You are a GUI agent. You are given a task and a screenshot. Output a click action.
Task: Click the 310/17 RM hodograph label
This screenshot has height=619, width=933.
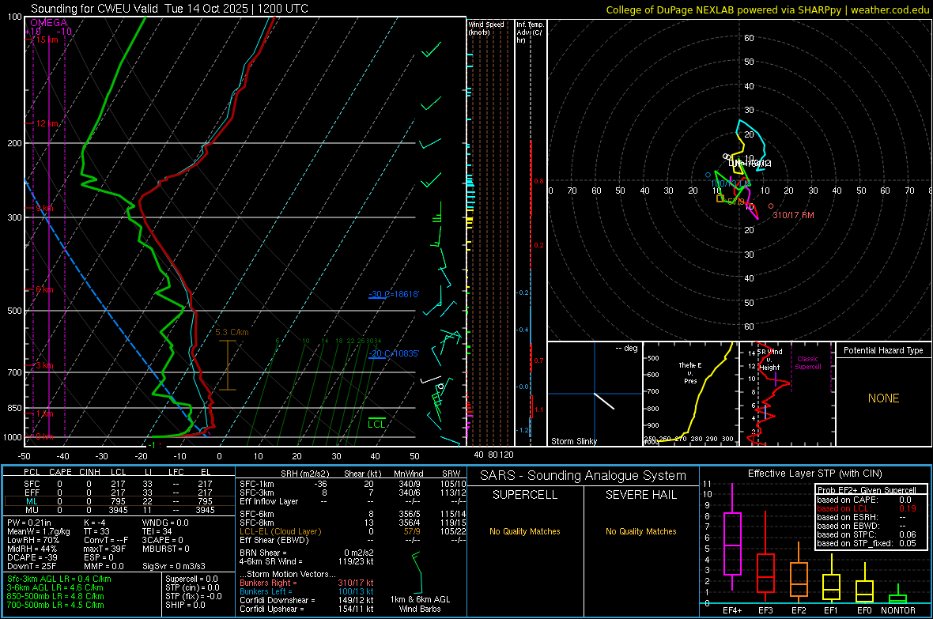coord(793,215)
